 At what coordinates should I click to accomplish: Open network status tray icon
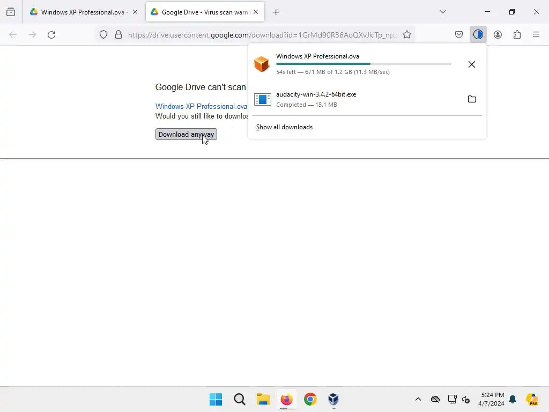point(452,399)
